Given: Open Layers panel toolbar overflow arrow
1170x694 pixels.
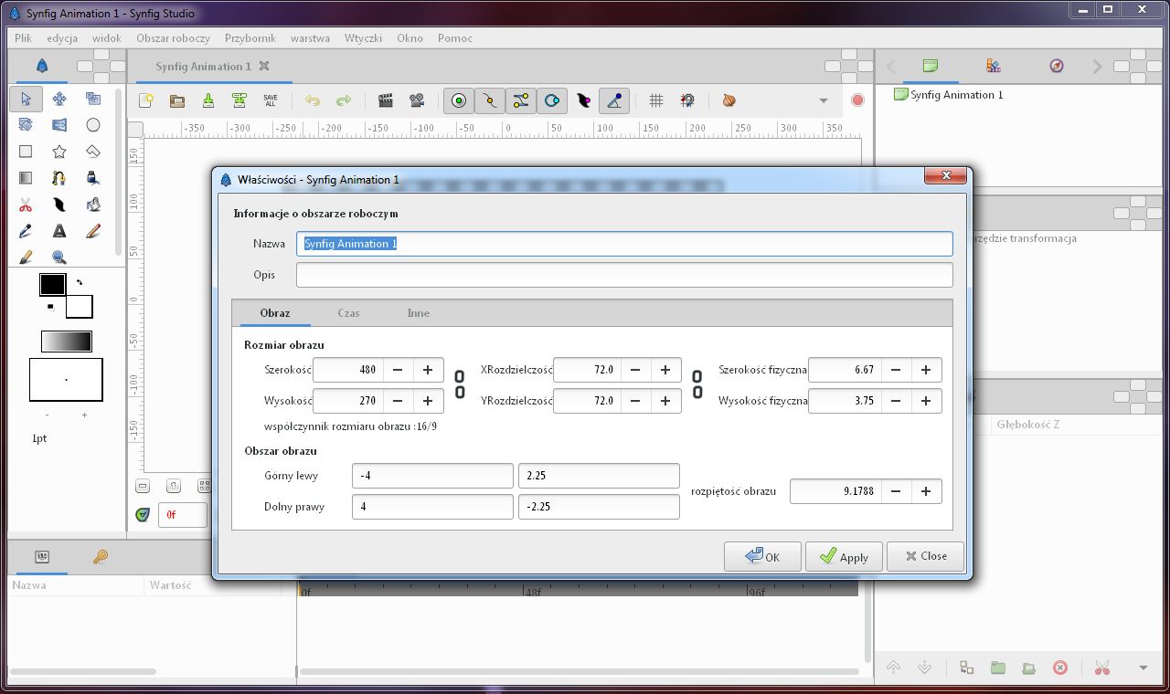Looking at the screenshot, I should coord(1143,668).
